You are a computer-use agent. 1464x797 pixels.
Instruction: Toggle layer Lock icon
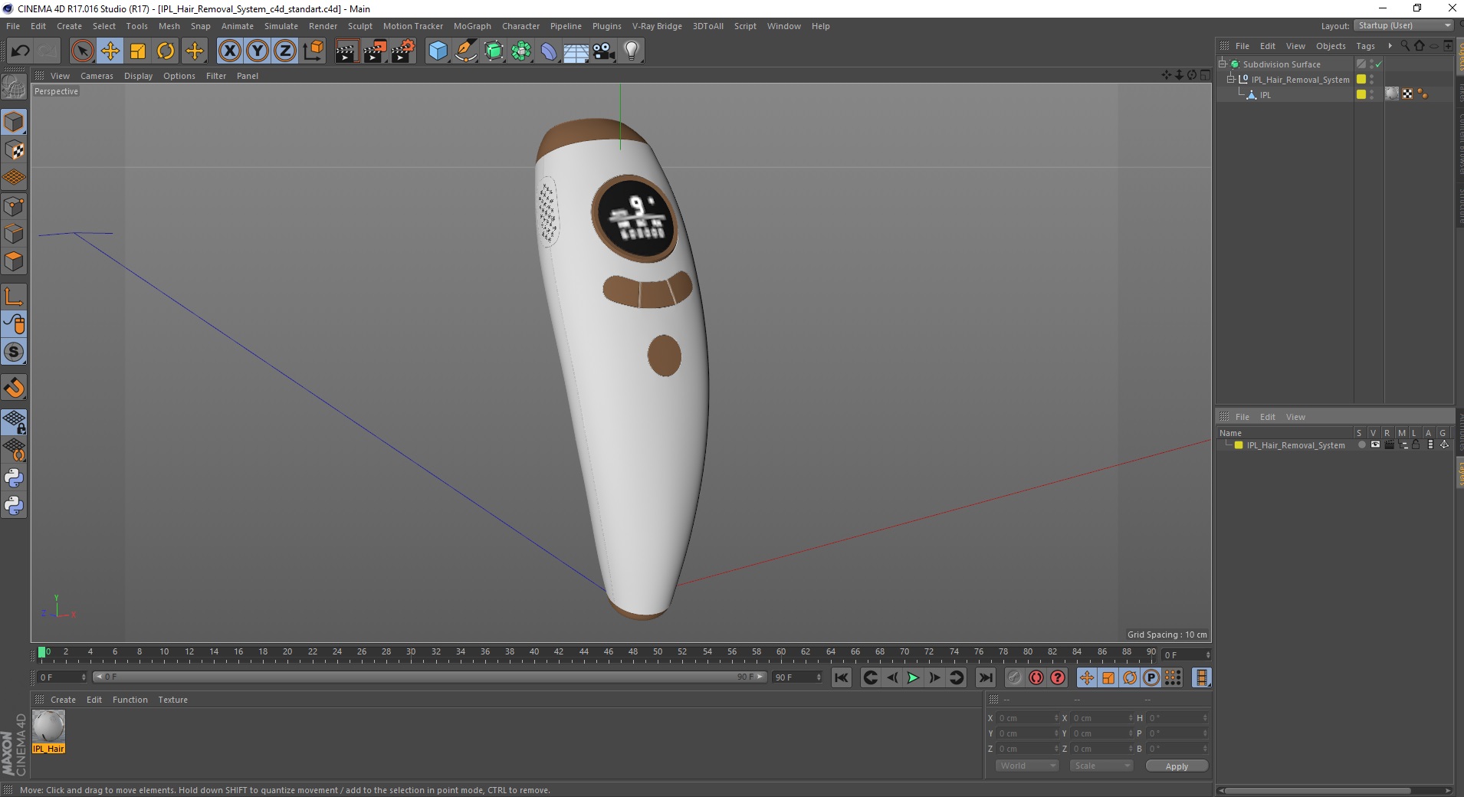(x=1416, y=445)
